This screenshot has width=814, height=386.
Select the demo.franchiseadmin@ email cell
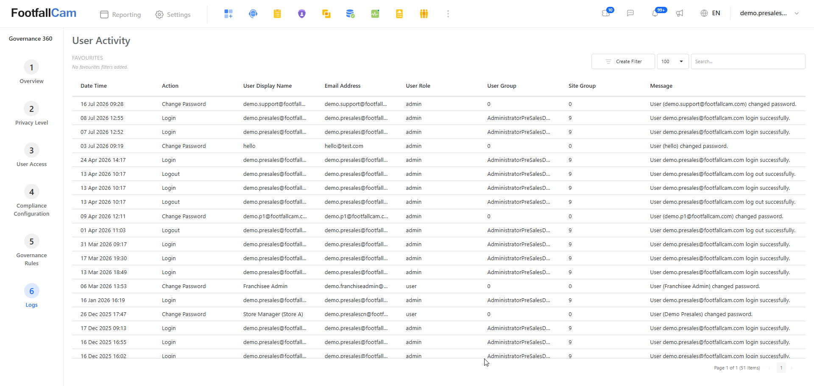356,286
